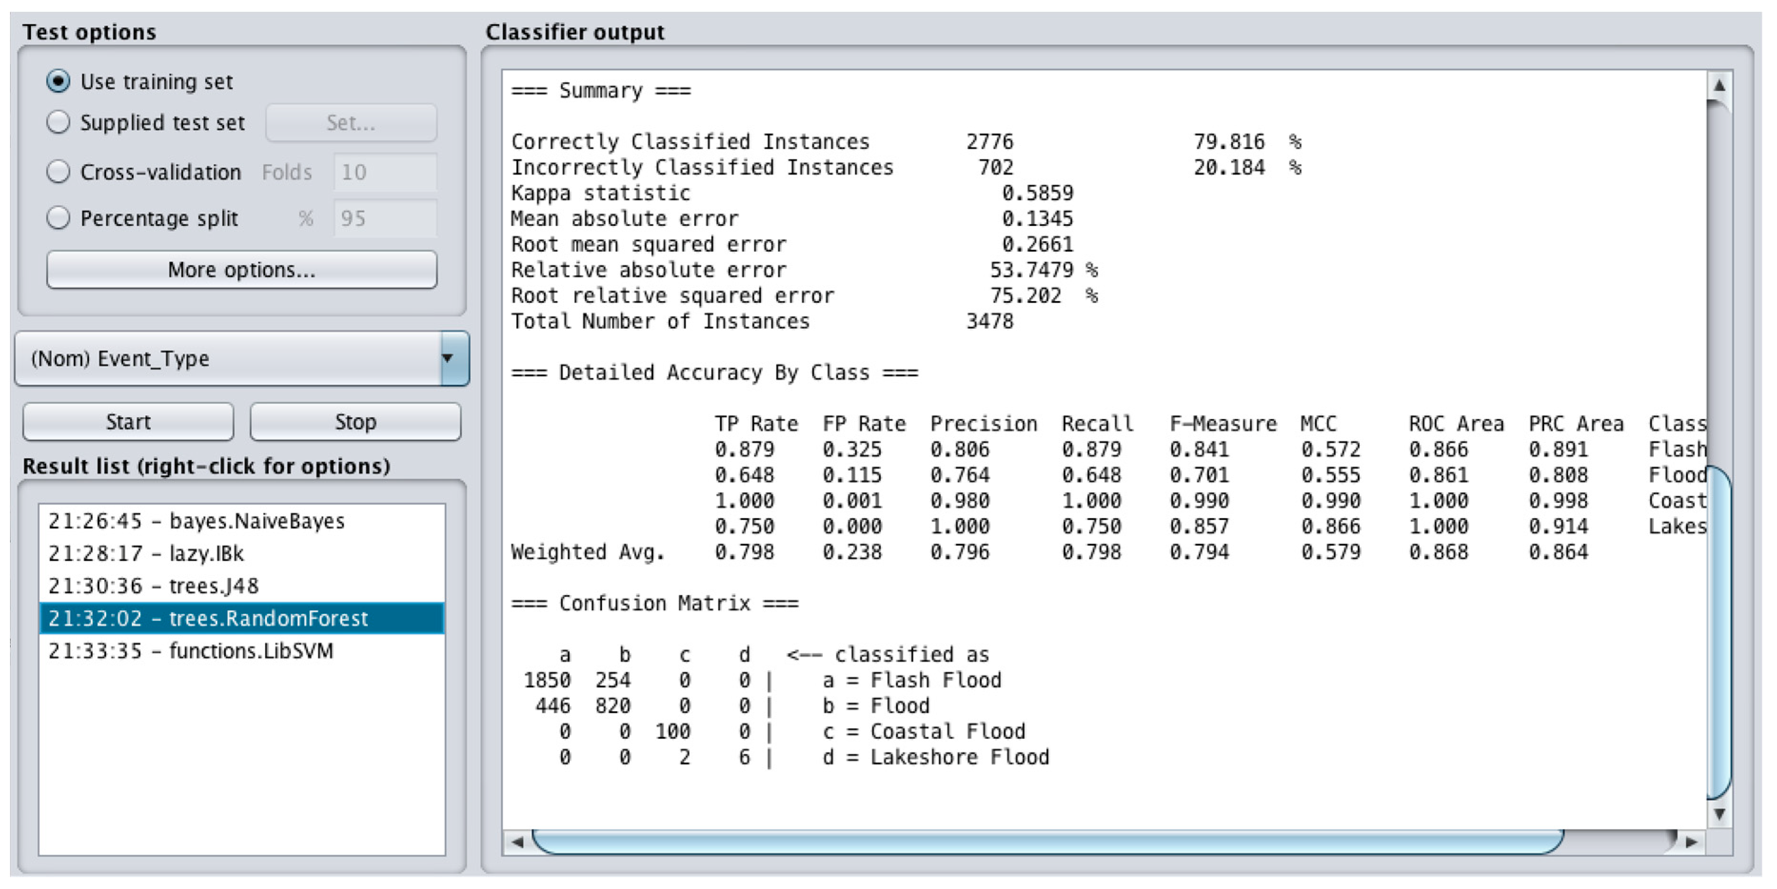Click the scroll right arrow of output pane
This screenshot has width=1777, height=889.
pos(1691,841)
